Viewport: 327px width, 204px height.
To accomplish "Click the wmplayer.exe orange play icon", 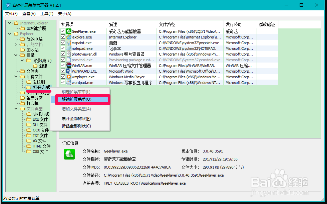I will (x=69, y=77).
